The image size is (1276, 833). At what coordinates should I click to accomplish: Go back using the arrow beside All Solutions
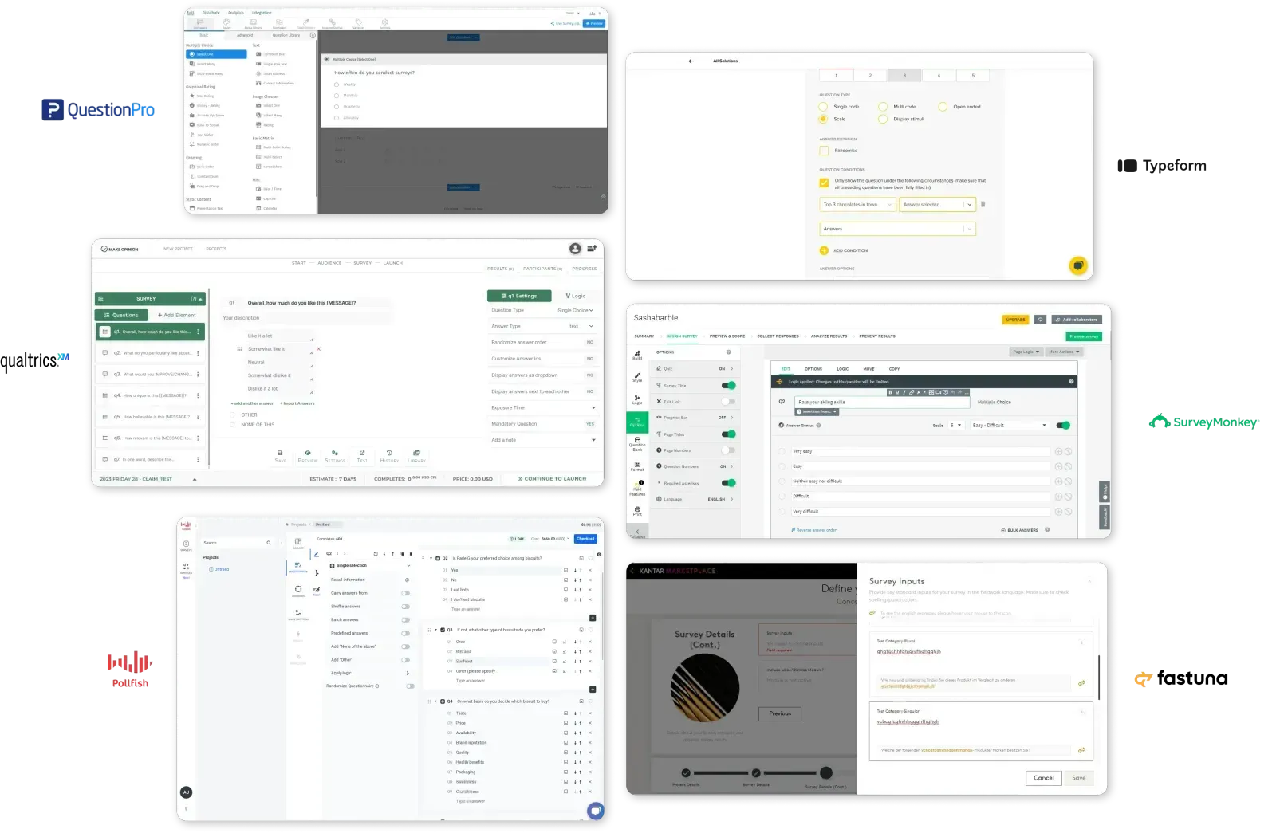click(x=691, y=61)
